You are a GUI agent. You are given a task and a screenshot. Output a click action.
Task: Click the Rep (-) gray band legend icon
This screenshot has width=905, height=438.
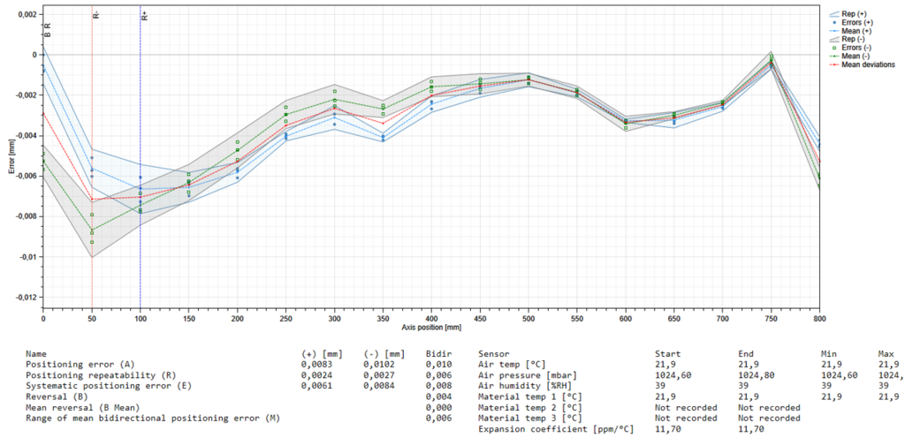(833, 40)
